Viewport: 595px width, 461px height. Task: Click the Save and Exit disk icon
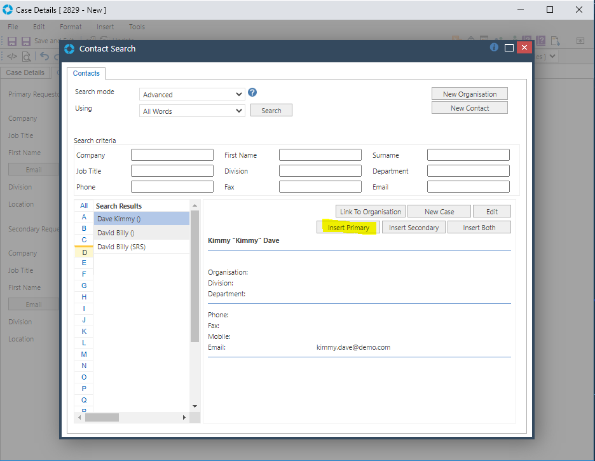point(26,41)
